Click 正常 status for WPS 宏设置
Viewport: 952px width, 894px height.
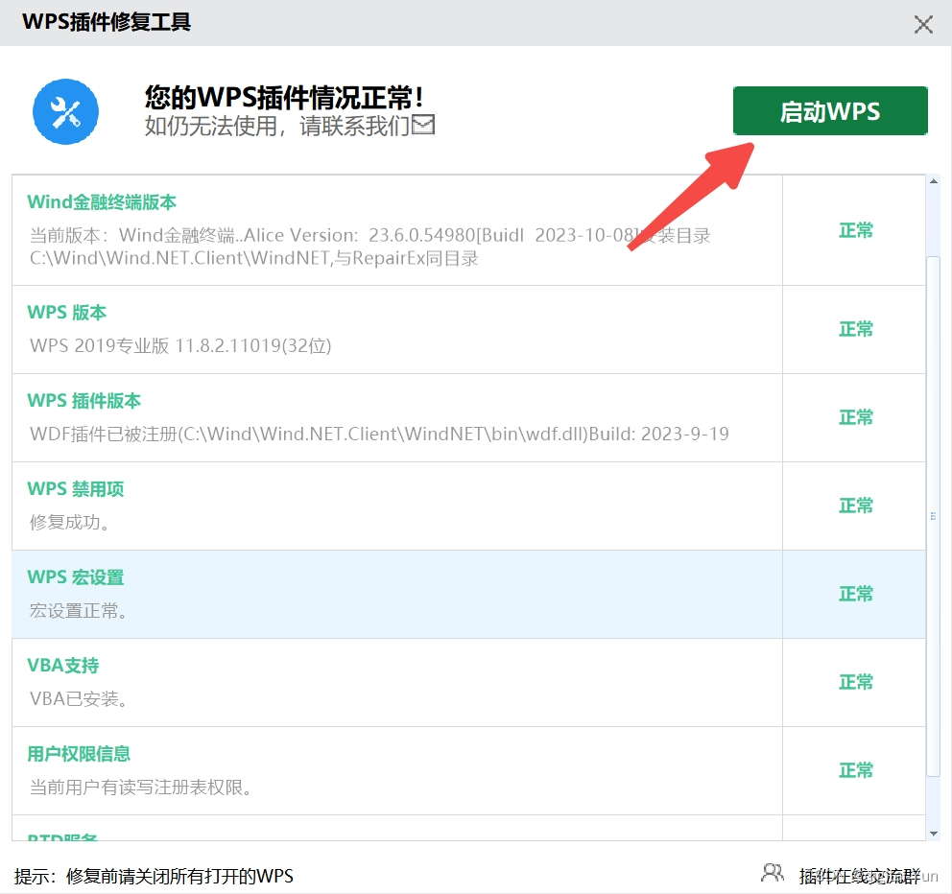pyautogui.click(x=855, y=594)
